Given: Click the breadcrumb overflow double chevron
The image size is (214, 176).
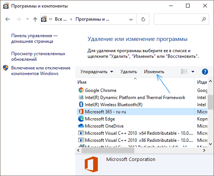Looking at the screenshot, I should tap(51, 19).
